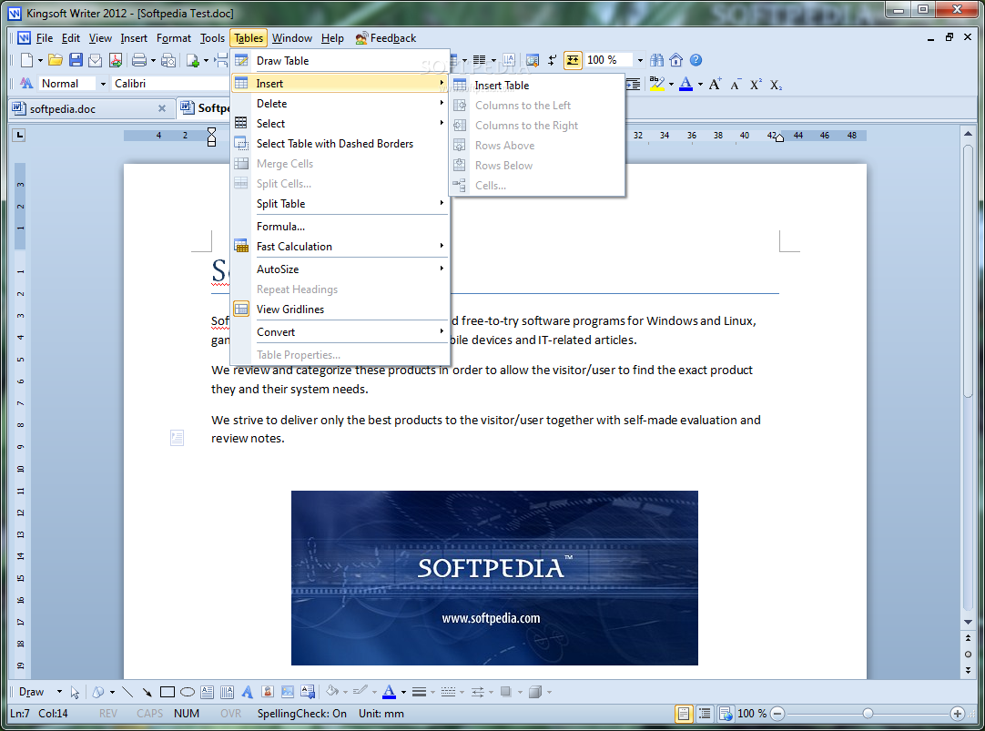Apply text highlight color
985x731 pixels.
(x=657, y=84)
